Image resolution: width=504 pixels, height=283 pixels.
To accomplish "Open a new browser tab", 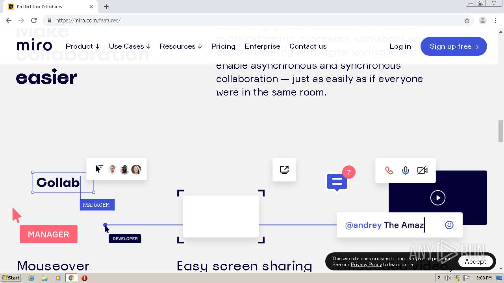I will (x=106, y=7).
